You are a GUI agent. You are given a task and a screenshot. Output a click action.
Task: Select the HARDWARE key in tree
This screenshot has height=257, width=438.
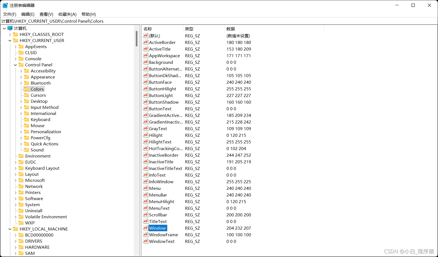[37, 247]
